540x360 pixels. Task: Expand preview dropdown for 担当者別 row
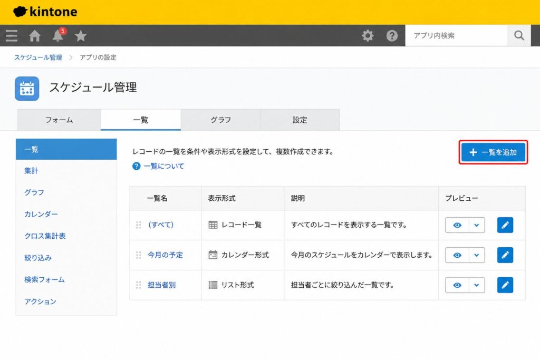click(x=477, y=285)
